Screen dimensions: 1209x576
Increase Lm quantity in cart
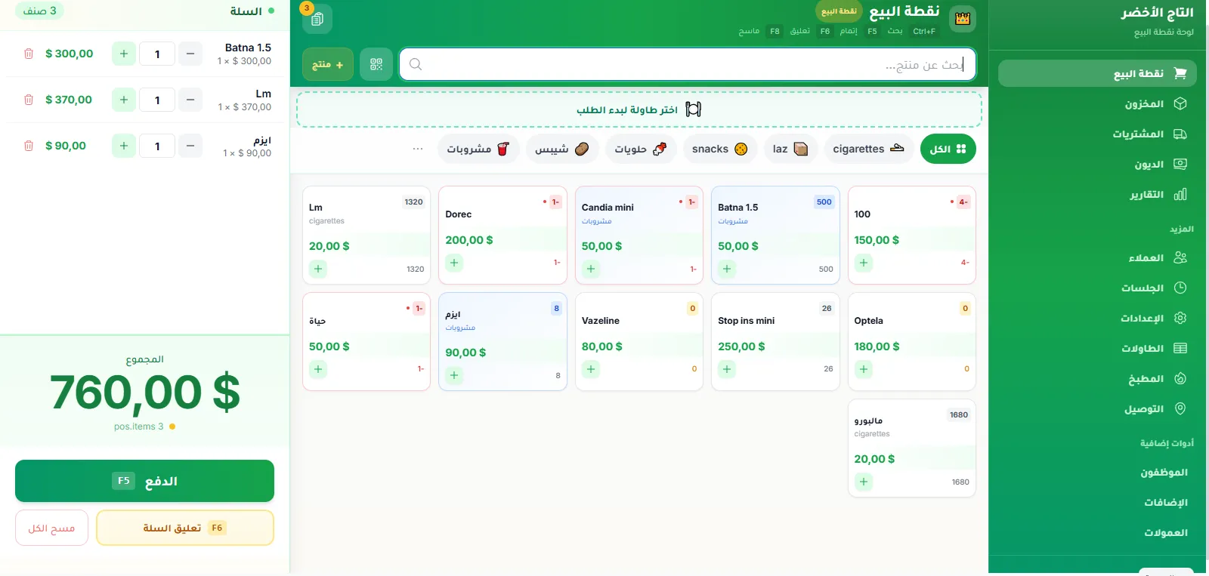124,100
